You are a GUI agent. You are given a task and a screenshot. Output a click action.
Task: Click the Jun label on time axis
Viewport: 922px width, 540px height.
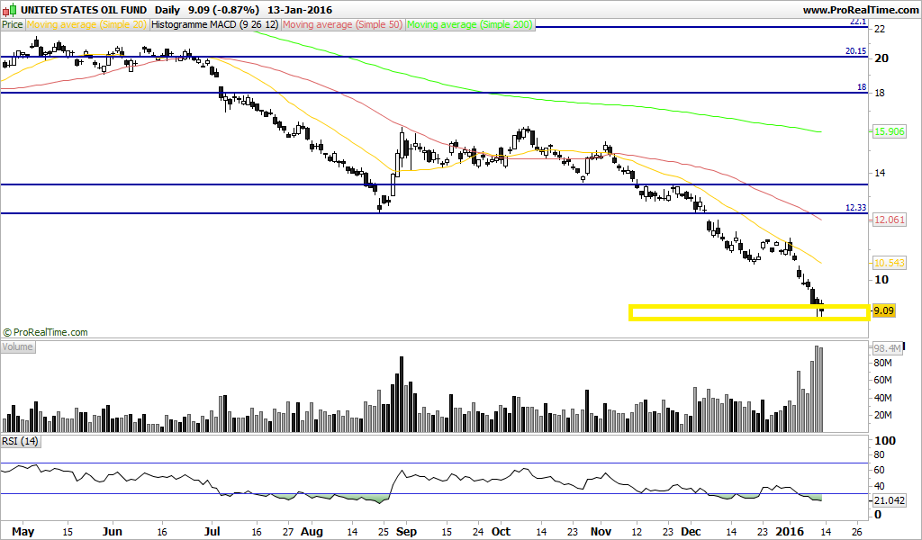coord(113,532)
